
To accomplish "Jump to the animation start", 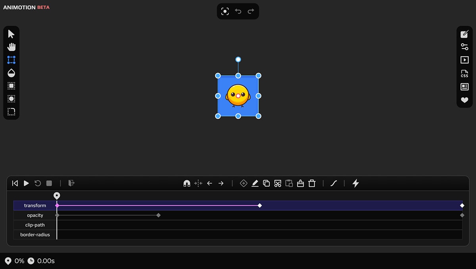I will pyautogui.click(x=15, y=183).
